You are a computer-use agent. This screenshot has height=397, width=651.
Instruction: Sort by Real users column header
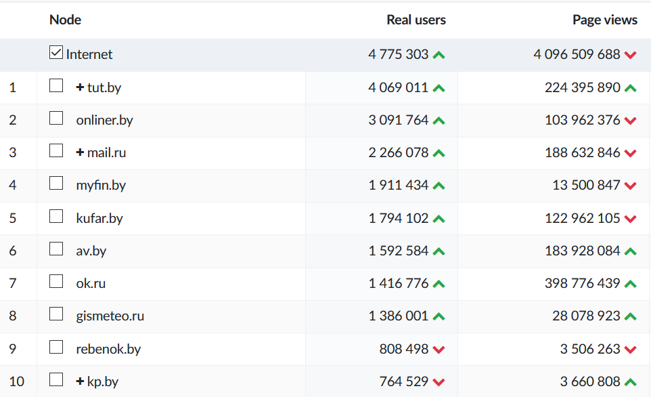point(416,20)
